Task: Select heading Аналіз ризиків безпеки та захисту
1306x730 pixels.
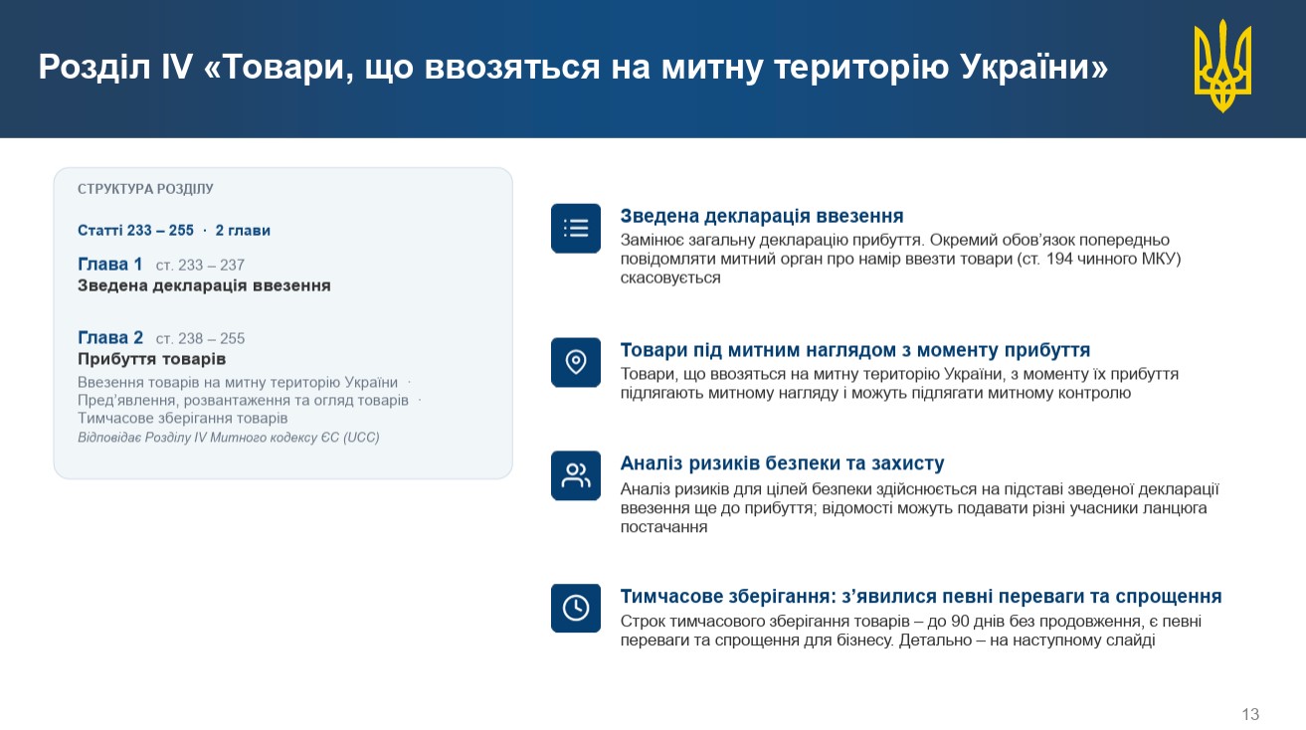Action: pyautogui.click(x=782, y=463)
